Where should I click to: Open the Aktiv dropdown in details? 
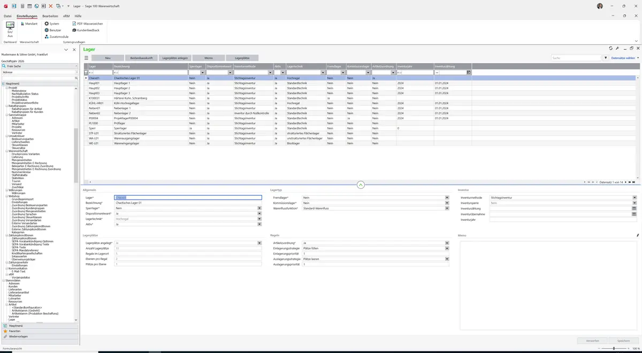click(259, 224)
